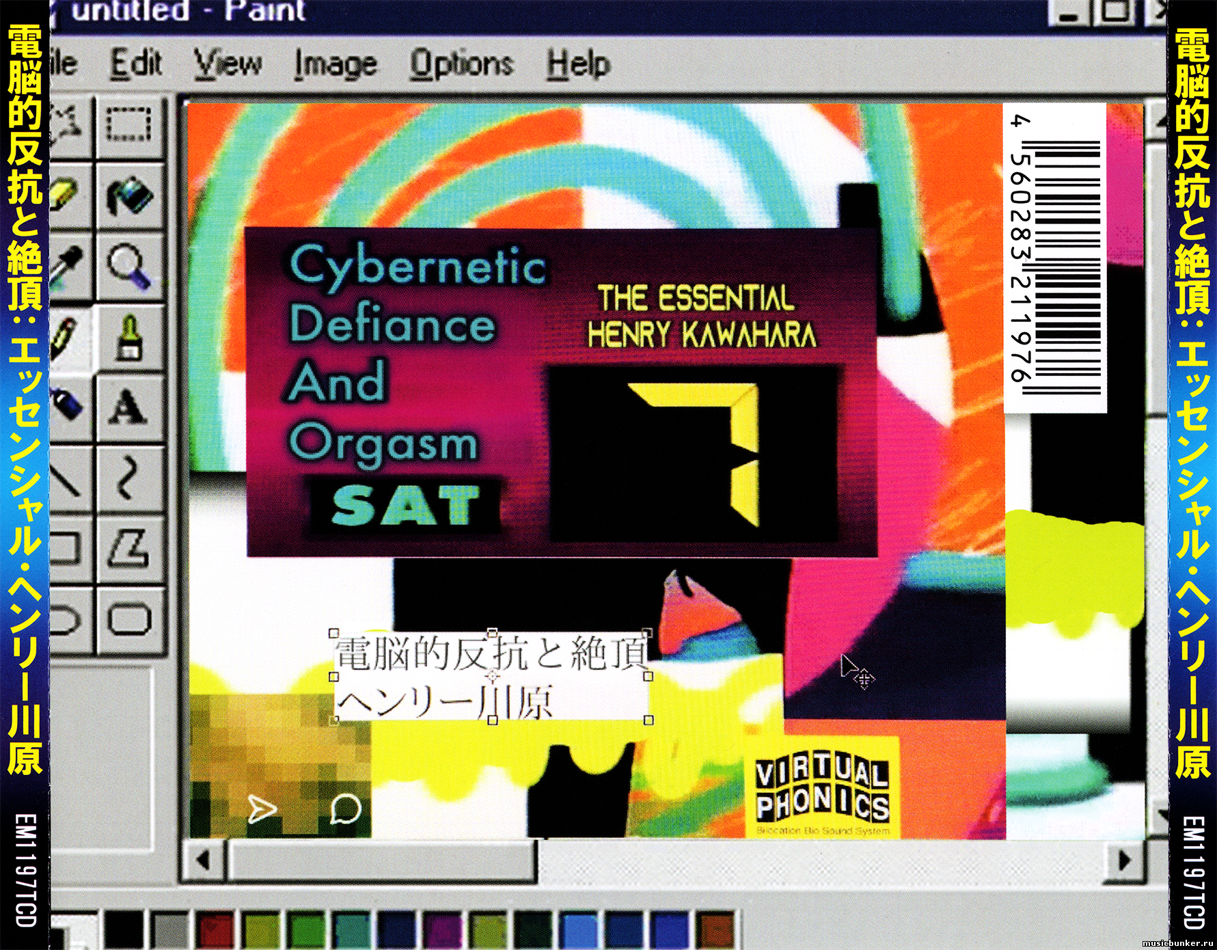Select the Text tool letter A
Screen dimensions: 1217x950
tap(129, 407)
